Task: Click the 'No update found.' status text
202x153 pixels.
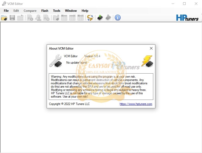Action: point(77,63)
